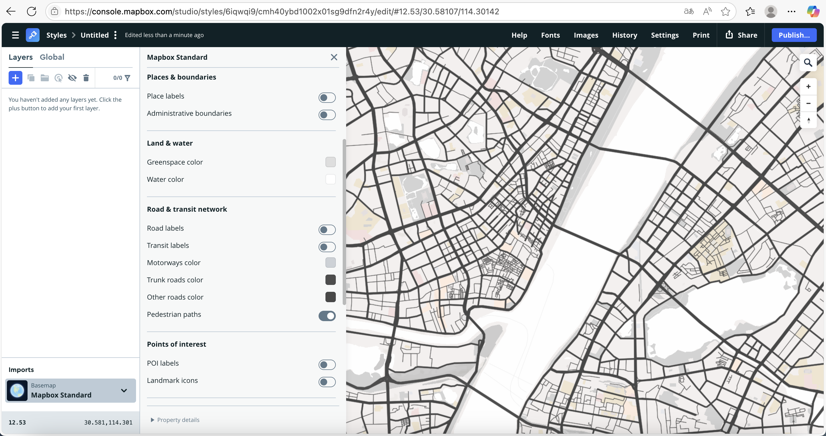Expand Property details
The image size is (826, 436).
pyautogui.click(x=175, y=420)
